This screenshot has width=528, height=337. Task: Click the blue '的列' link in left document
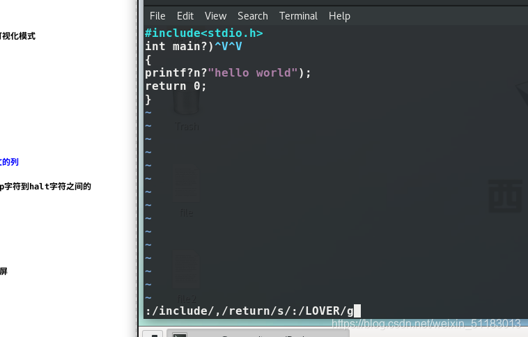point(9,162)
